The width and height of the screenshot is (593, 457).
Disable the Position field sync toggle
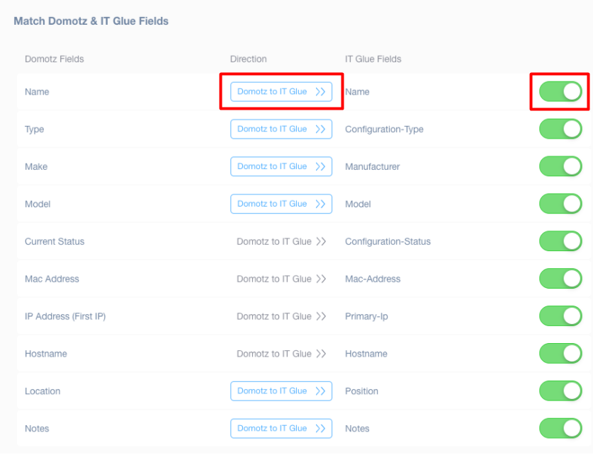click(x=560, y=391)
